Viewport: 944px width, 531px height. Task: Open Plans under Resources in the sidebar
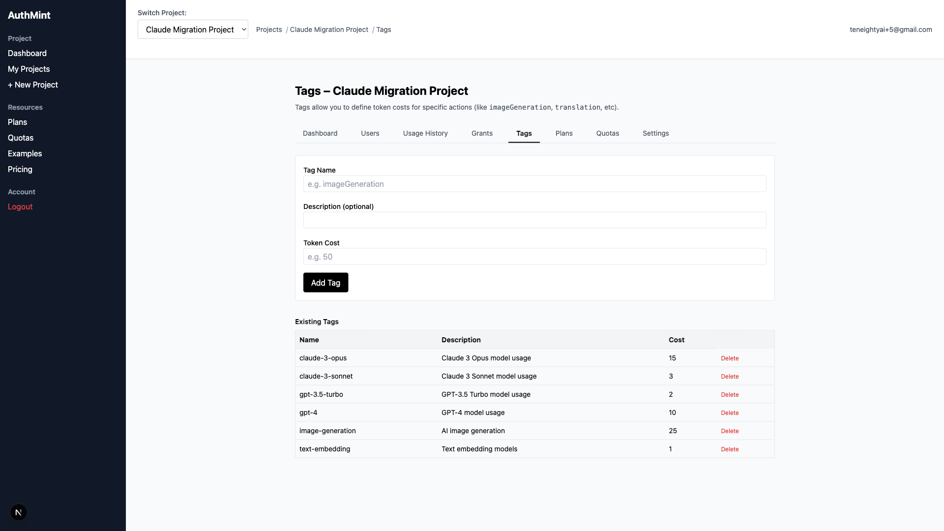point(17,122)
